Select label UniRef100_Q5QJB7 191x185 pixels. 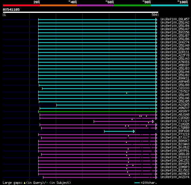(x=175, y=36)
